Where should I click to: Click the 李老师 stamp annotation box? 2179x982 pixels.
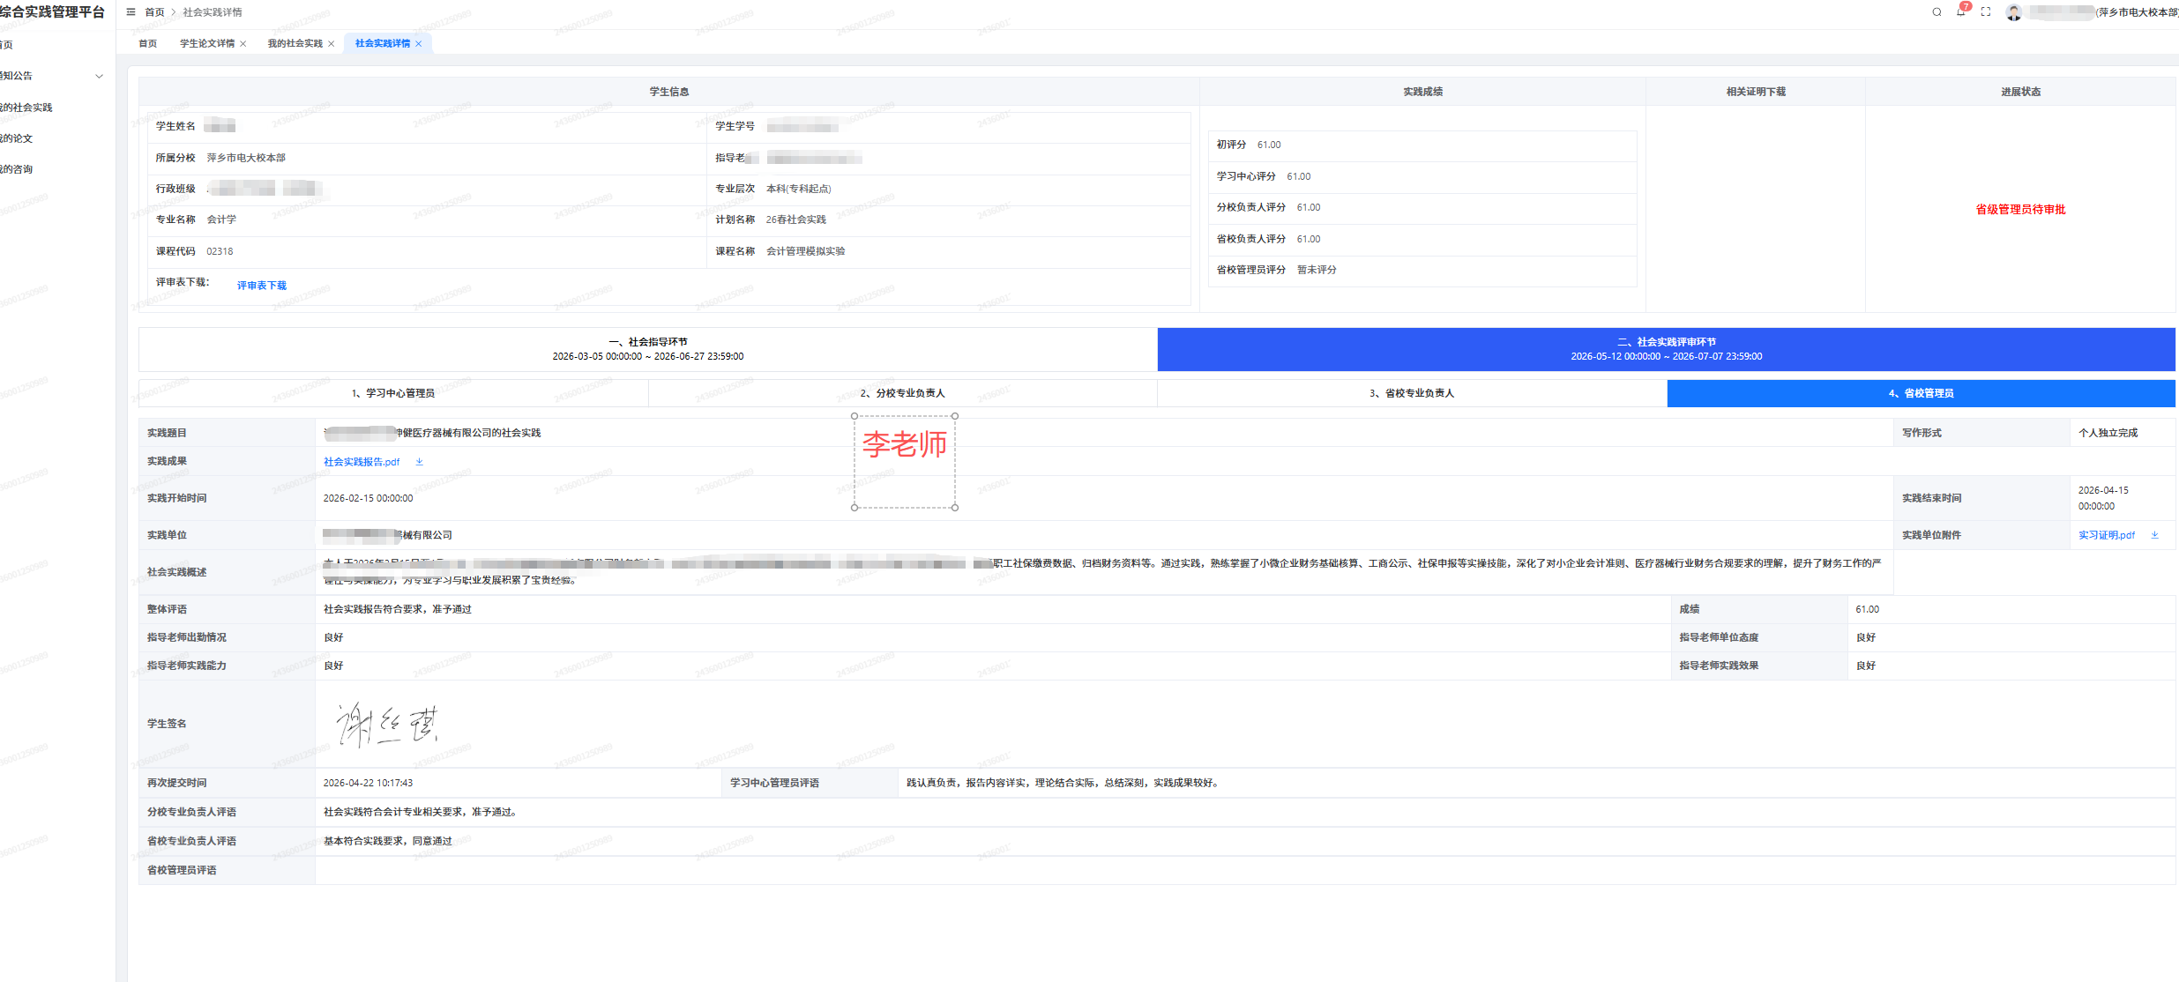[905, 462]
